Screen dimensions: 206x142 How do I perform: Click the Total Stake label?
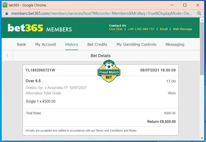pos(33,113)
